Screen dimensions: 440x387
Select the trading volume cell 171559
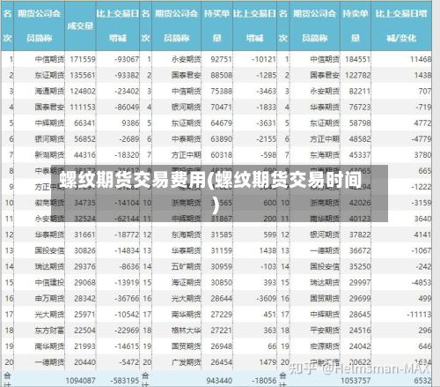[83, 59]
